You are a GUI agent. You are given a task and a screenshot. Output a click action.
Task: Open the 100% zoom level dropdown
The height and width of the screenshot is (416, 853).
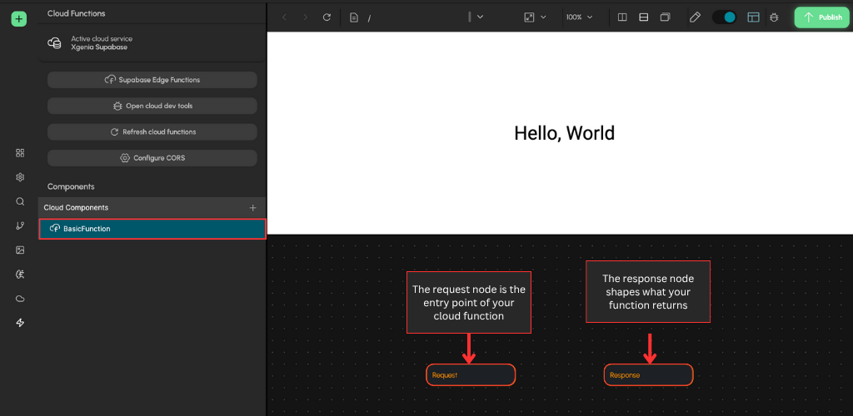point(579,17)
